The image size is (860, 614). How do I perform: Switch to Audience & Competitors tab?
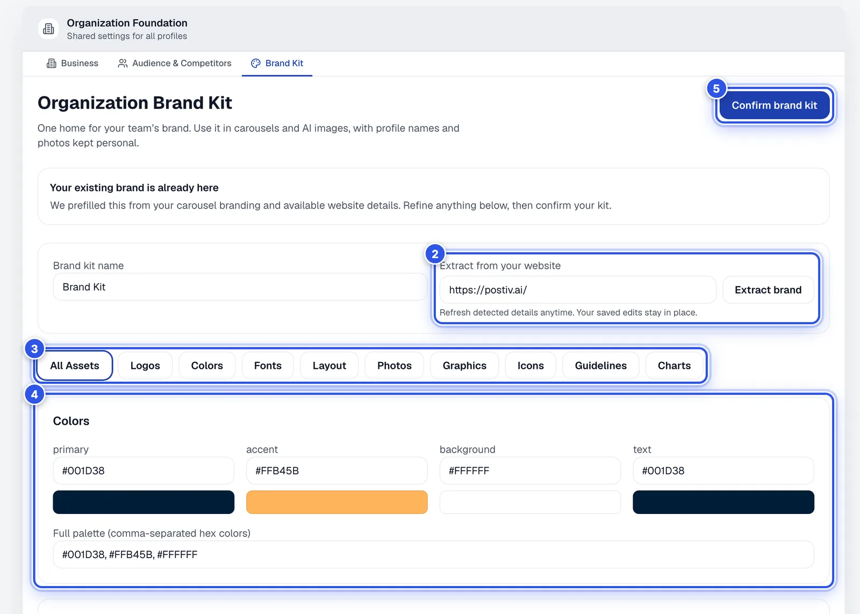pyautogui.click(x=175, y=63)
